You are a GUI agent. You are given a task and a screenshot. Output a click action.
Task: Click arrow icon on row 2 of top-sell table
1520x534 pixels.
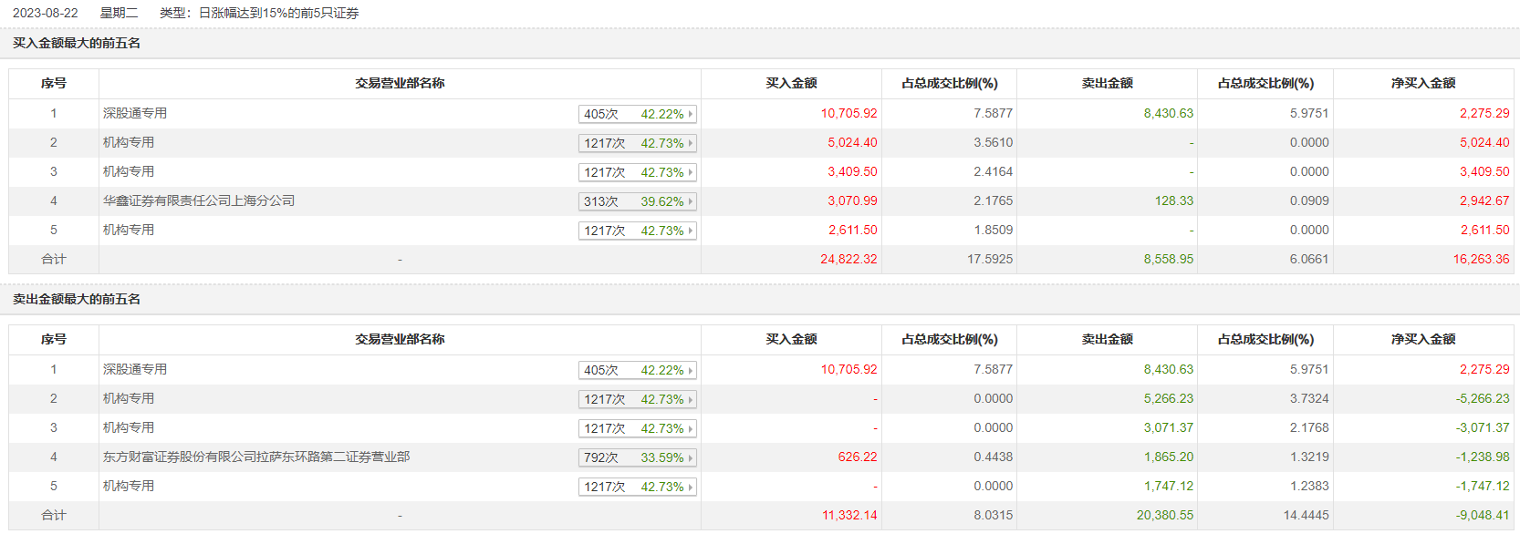(x=691, y=399)
